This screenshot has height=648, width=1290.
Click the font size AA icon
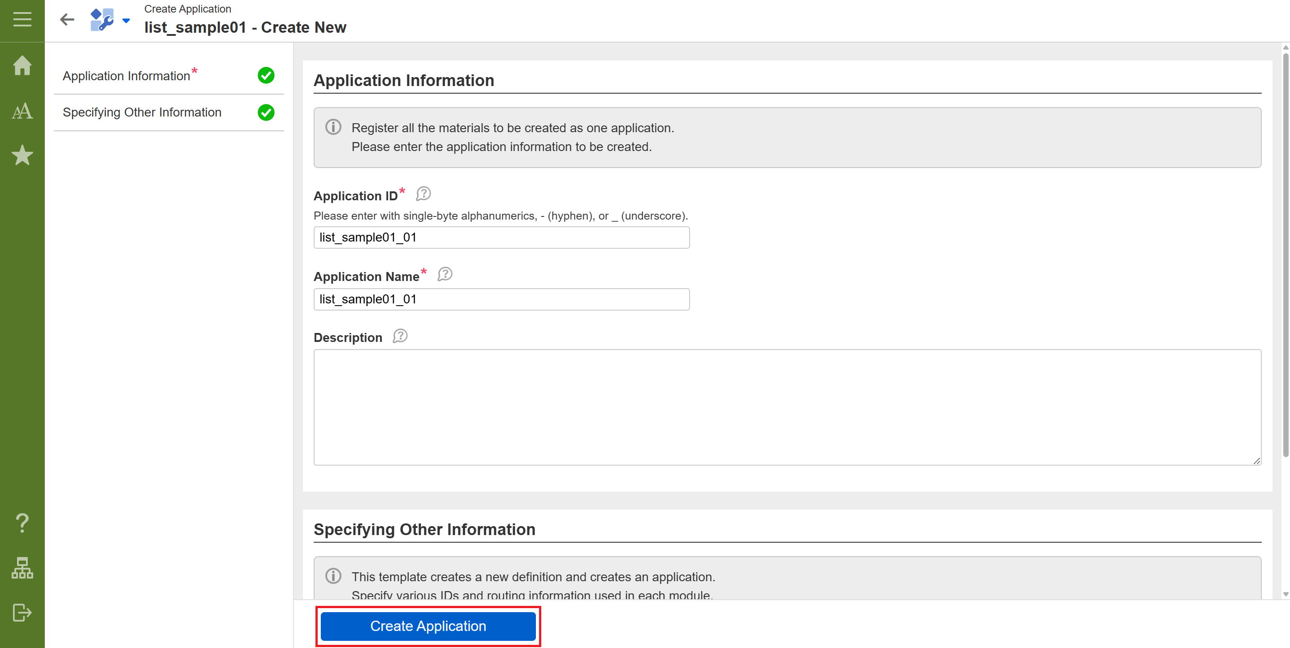click(22, 111)
